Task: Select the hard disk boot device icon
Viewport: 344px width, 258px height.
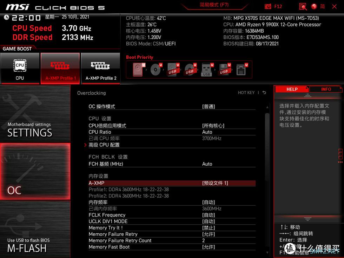Action: (x=139, y=70)
